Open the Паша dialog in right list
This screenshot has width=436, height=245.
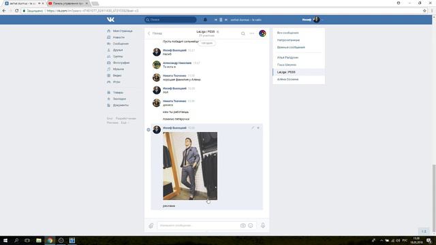287,65
